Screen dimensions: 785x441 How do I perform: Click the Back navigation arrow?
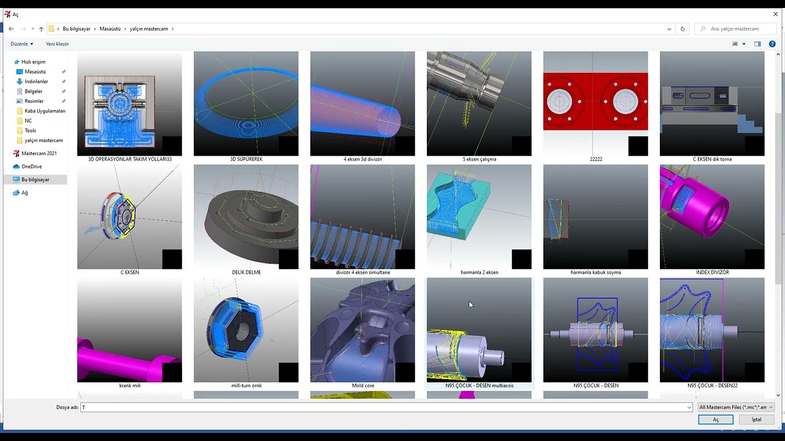(11, 29)
